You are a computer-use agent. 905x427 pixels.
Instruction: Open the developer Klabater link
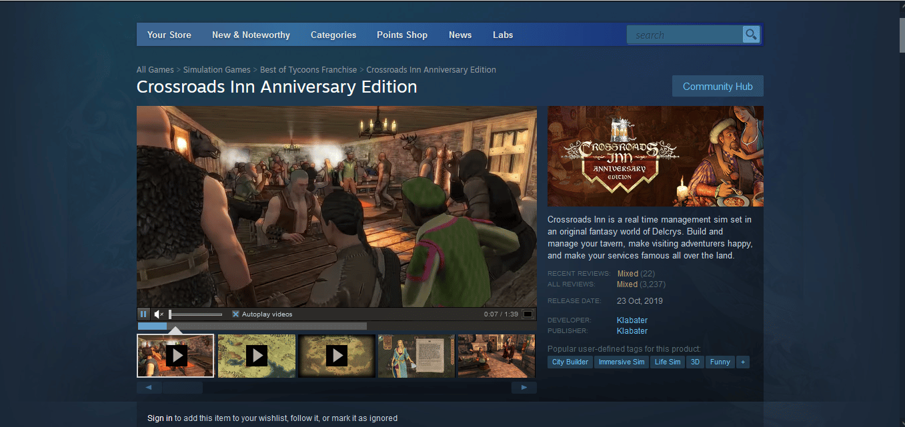tap(632, 320)
